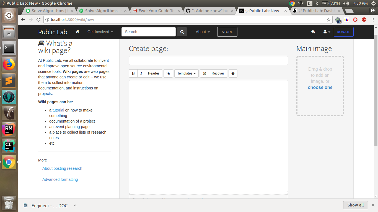Open the comments chat icon
The image size is (378, 212).
313,32
